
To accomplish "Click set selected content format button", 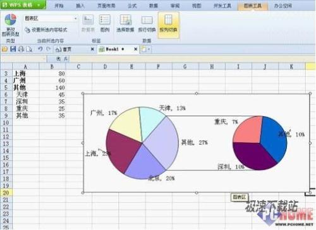I will coord(46,30).
